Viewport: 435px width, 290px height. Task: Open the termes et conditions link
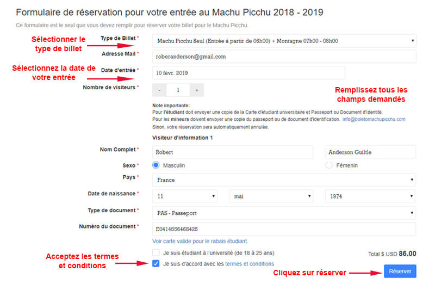click(x=250, y=264)
